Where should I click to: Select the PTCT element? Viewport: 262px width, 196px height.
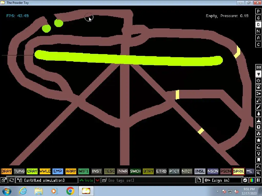(174, 171)
